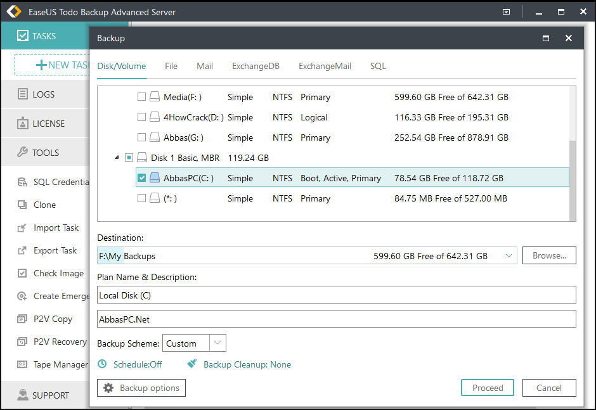Viewport: 596px width, 410px height.
Task: Check the (*:) partition checkbox
Action: 141,198
